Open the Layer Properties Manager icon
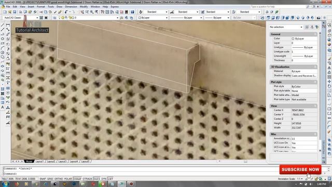Viewport: 332px width, 187px height. tap(54, 18)
